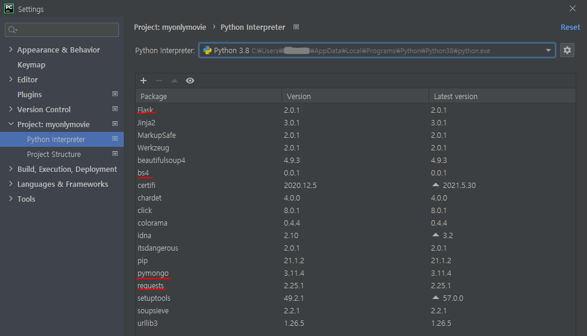The width and height of the screenshot is (587, 336).
Task: Open the Python Interpreter dropdown arrow
Action: coord(548,51)
